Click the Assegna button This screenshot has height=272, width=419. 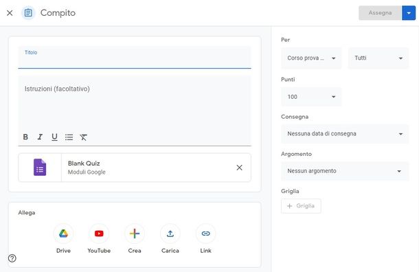pyautogui.click(x=380, y=13)
